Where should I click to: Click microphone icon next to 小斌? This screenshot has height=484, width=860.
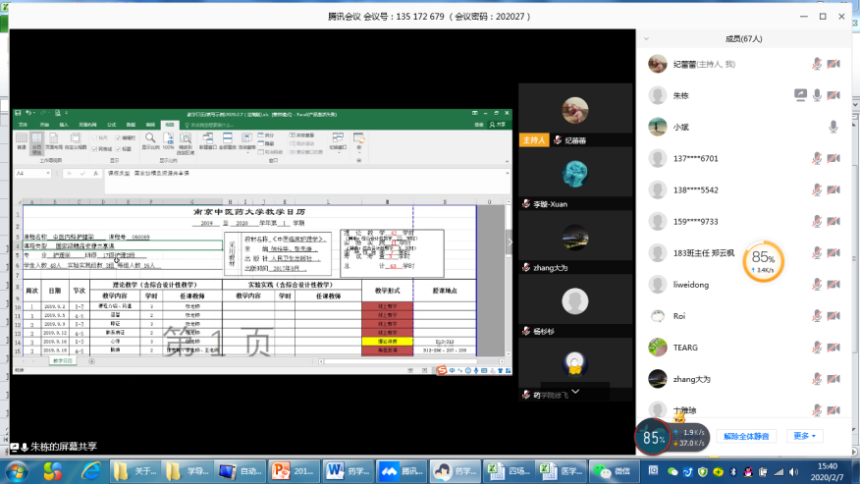click(x=833, y=127)
